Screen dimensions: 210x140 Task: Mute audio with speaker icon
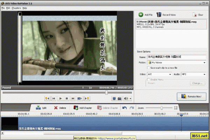pyautogui.click(x=126, y=99)
